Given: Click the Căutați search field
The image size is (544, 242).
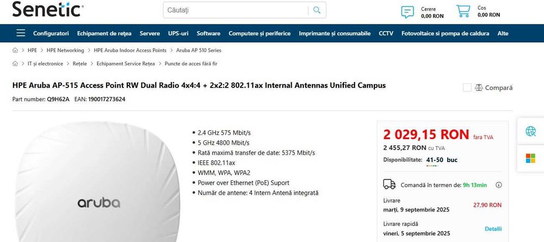Looking at the screenshot, I should tap(234, 10).
